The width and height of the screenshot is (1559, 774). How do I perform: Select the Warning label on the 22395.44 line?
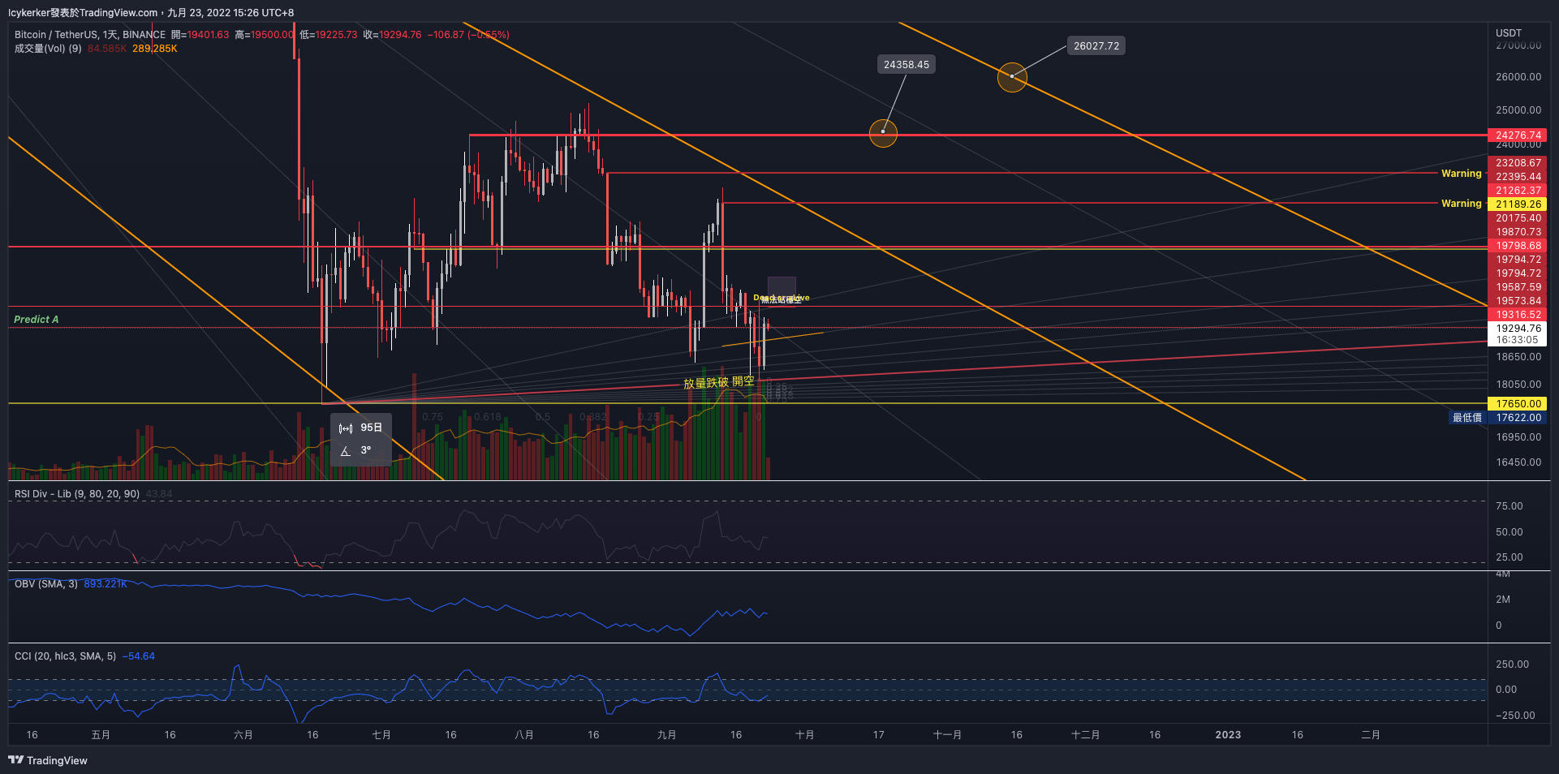click(1461, 174)
